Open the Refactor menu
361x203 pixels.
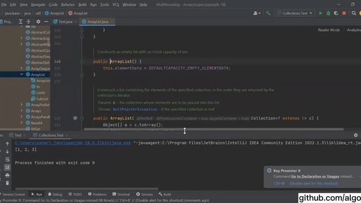68,5
